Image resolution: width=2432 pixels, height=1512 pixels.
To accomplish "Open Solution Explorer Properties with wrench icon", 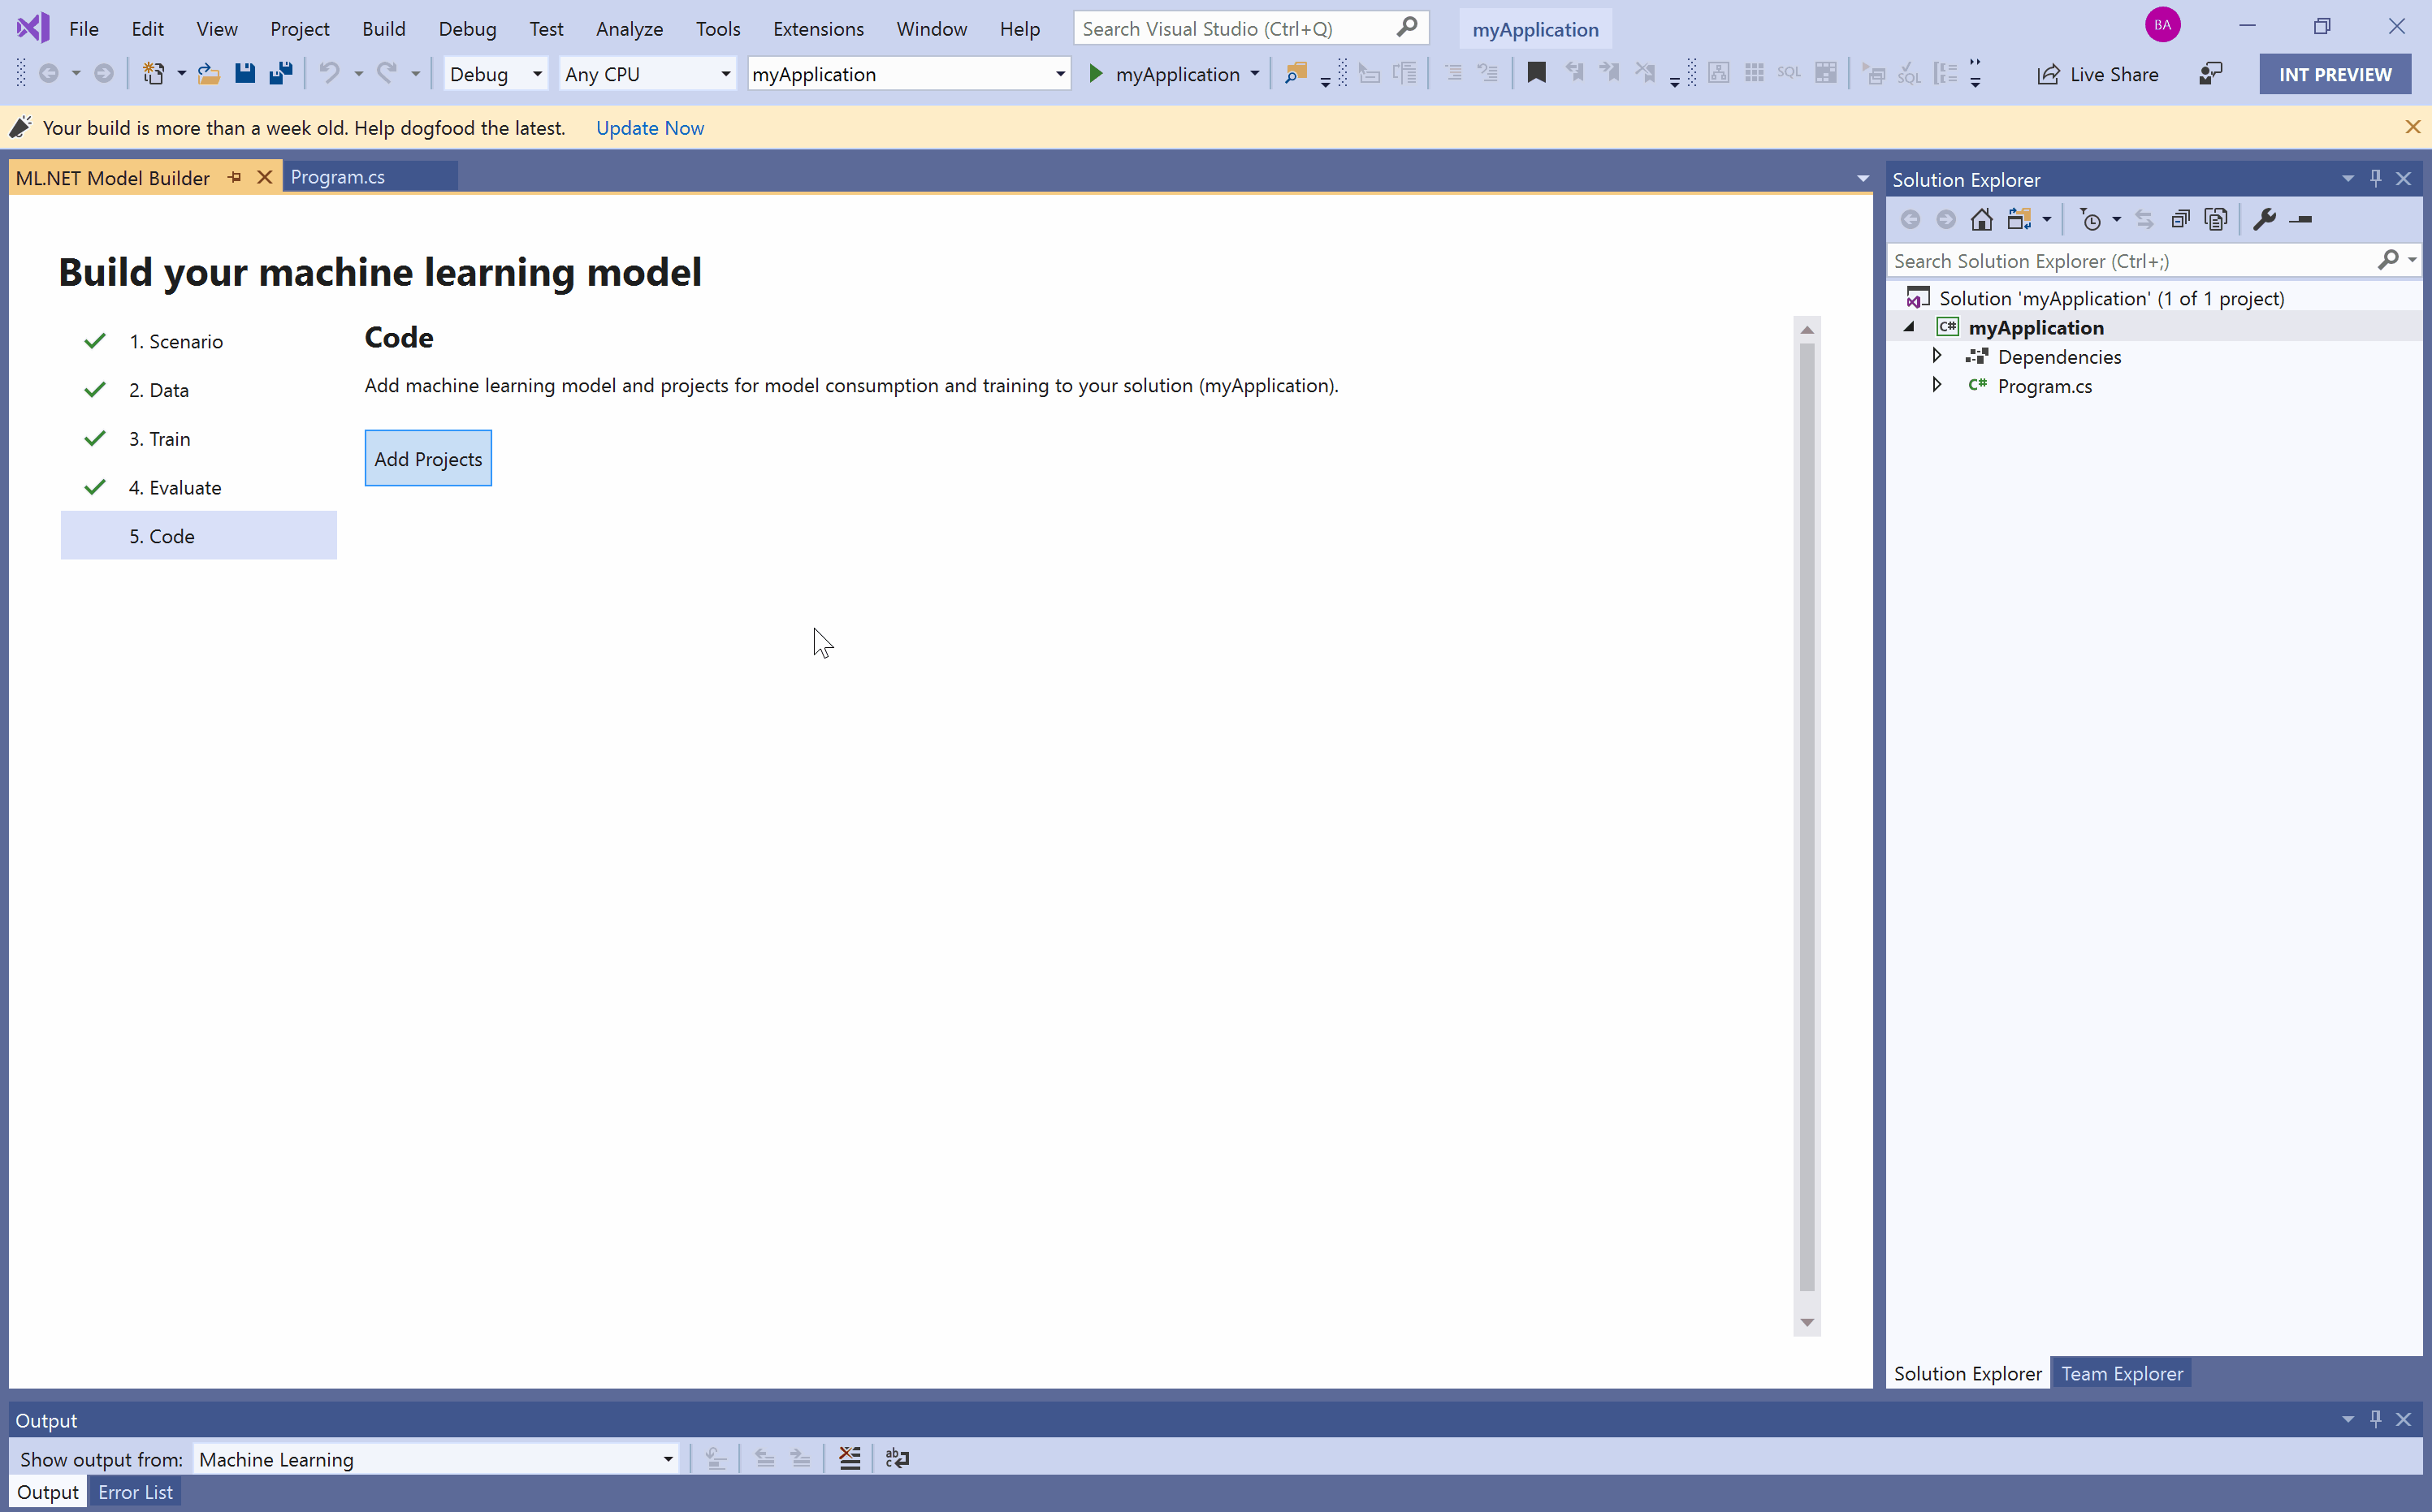I will 2265,218.
